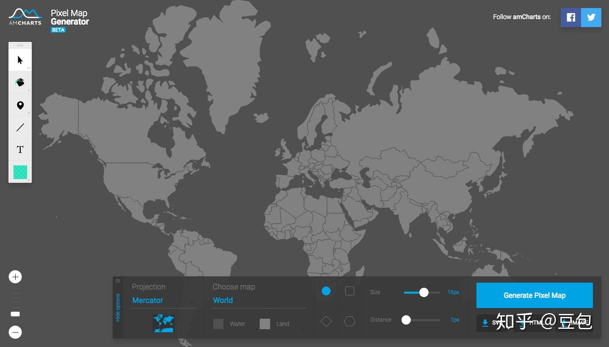Open the teal color swatch picker
Viewport: 609px width, 347px height.
click(20, 172)
